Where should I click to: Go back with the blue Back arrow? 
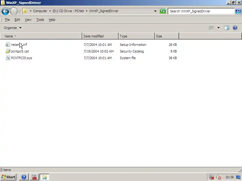(x=5, y=11)
